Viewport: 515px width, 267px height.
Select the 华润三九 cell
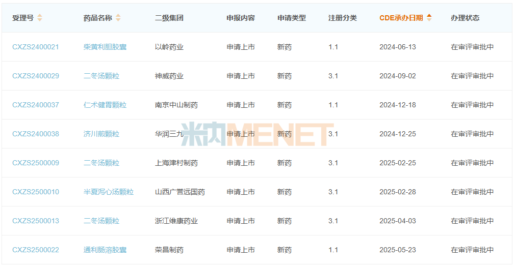pyautogui.click(x=169, y=134)
